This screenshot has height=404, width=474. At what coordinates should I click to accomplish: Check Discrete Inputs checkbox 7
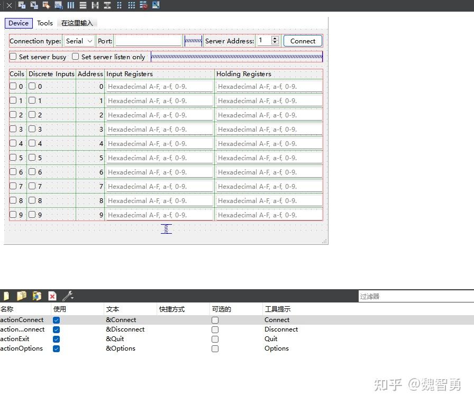[32, 186]
